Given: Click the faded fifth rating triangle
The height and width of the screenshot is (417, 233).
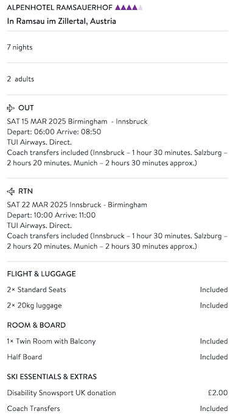Looking at the screenshot, I should click(141, 7).
